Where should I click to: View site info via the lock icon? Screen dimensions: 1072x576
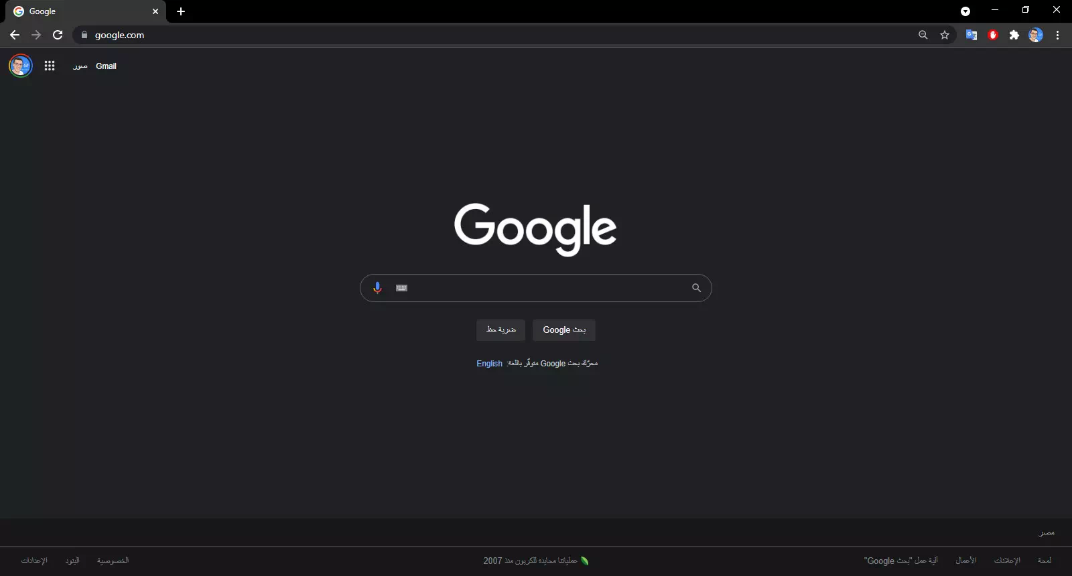(84, 35)
